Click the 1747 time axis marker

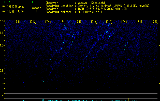[x=109, y=22]
